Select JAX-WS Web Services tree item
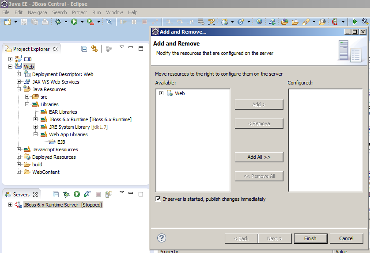Screen dimensions: 370x253 (x=56, y=82)
